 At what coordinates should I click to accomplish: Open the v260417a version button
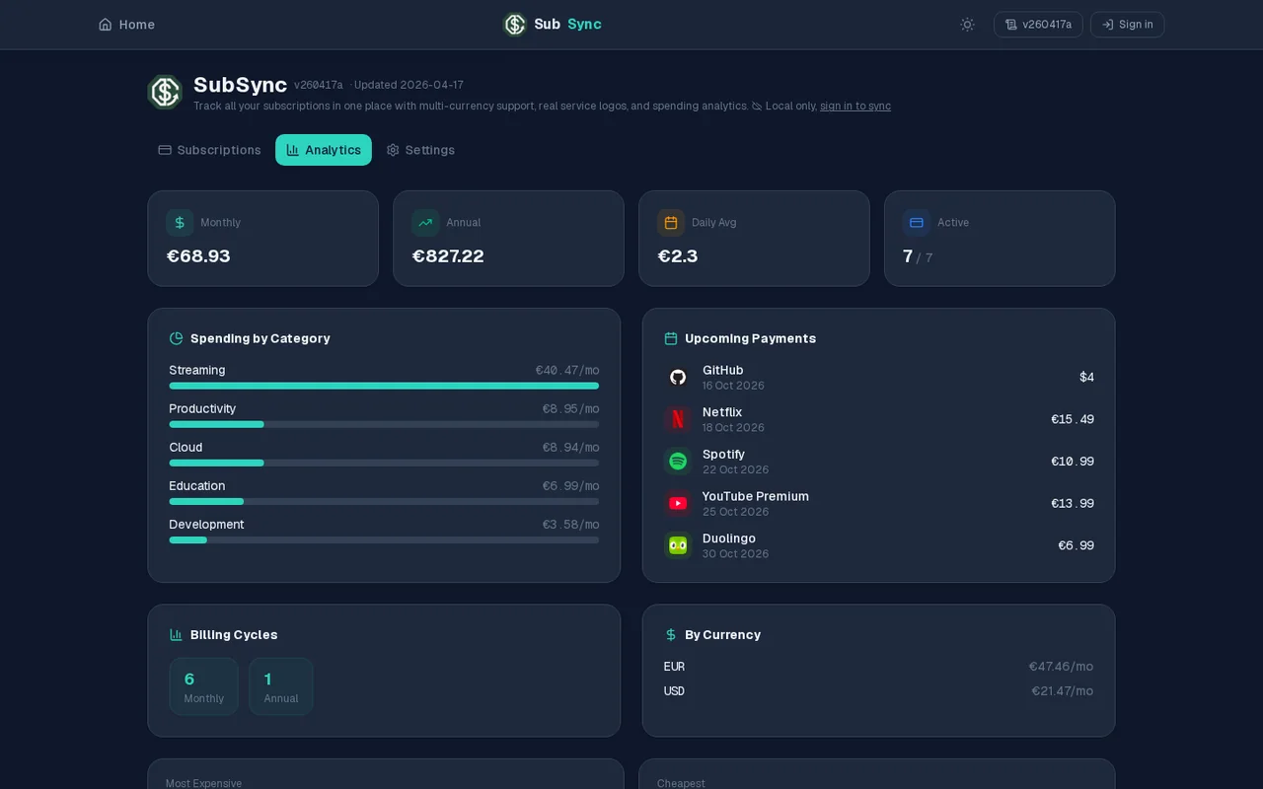pos(1038,25)
